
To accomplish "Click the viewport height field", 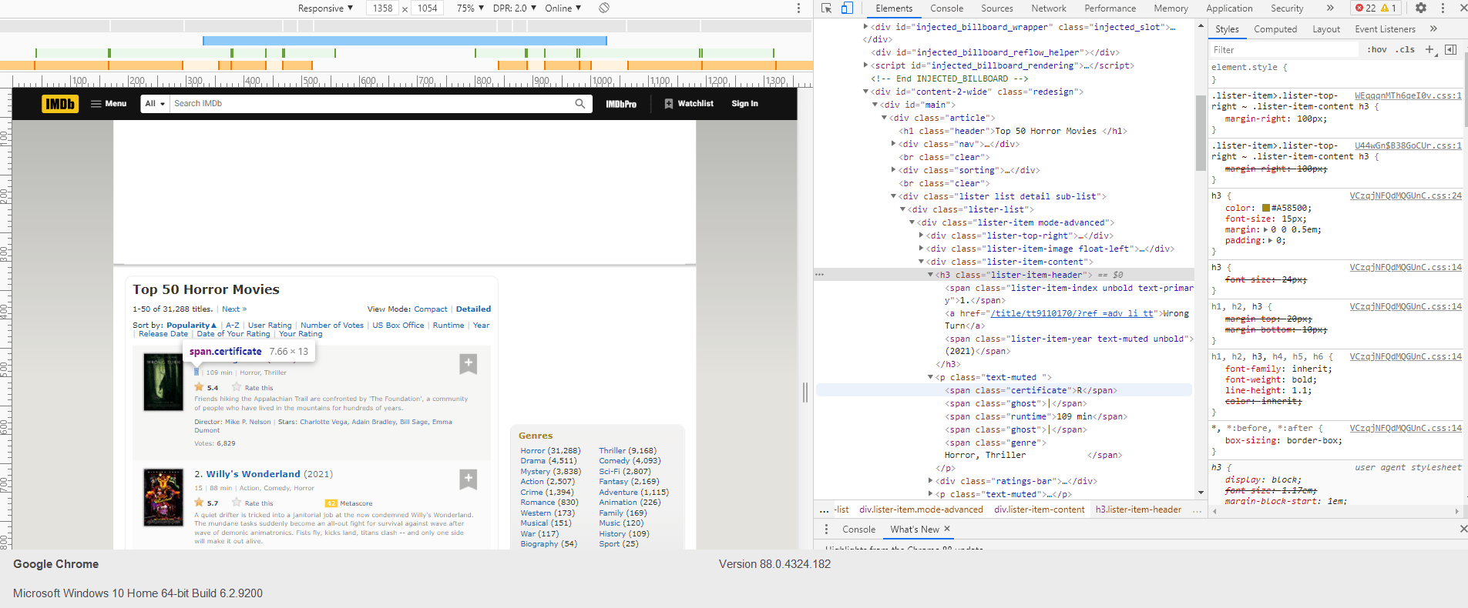I will [x=427, y=8].
